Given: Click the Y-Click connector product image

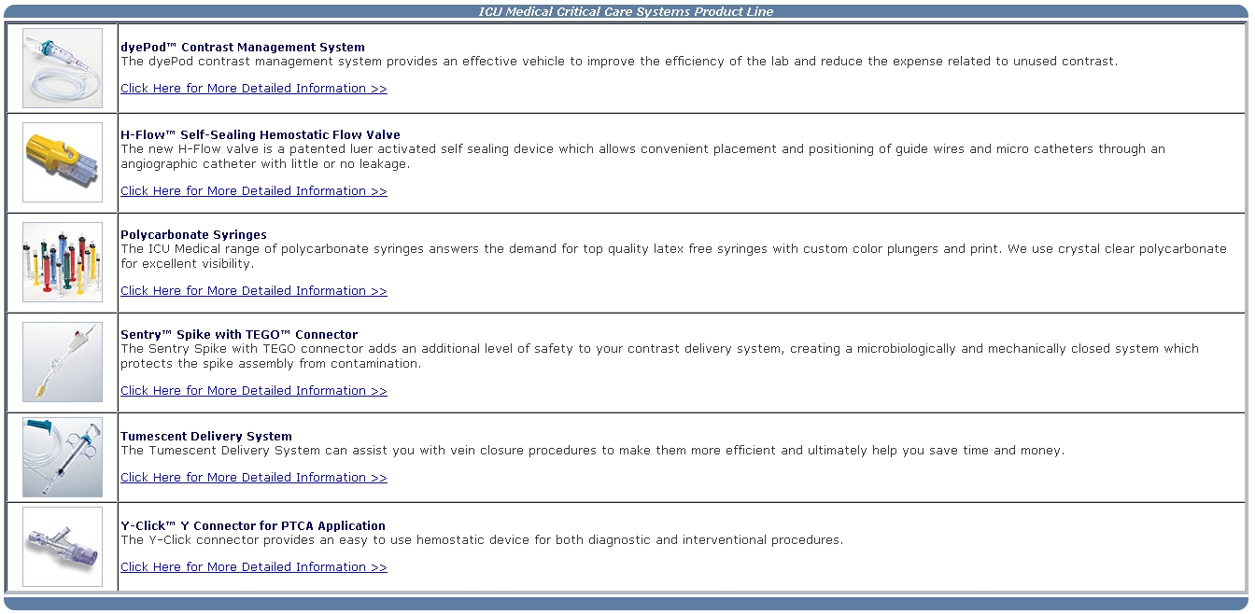Looking at the screenshot, I should pyautogui.click(x=62, y=547).
